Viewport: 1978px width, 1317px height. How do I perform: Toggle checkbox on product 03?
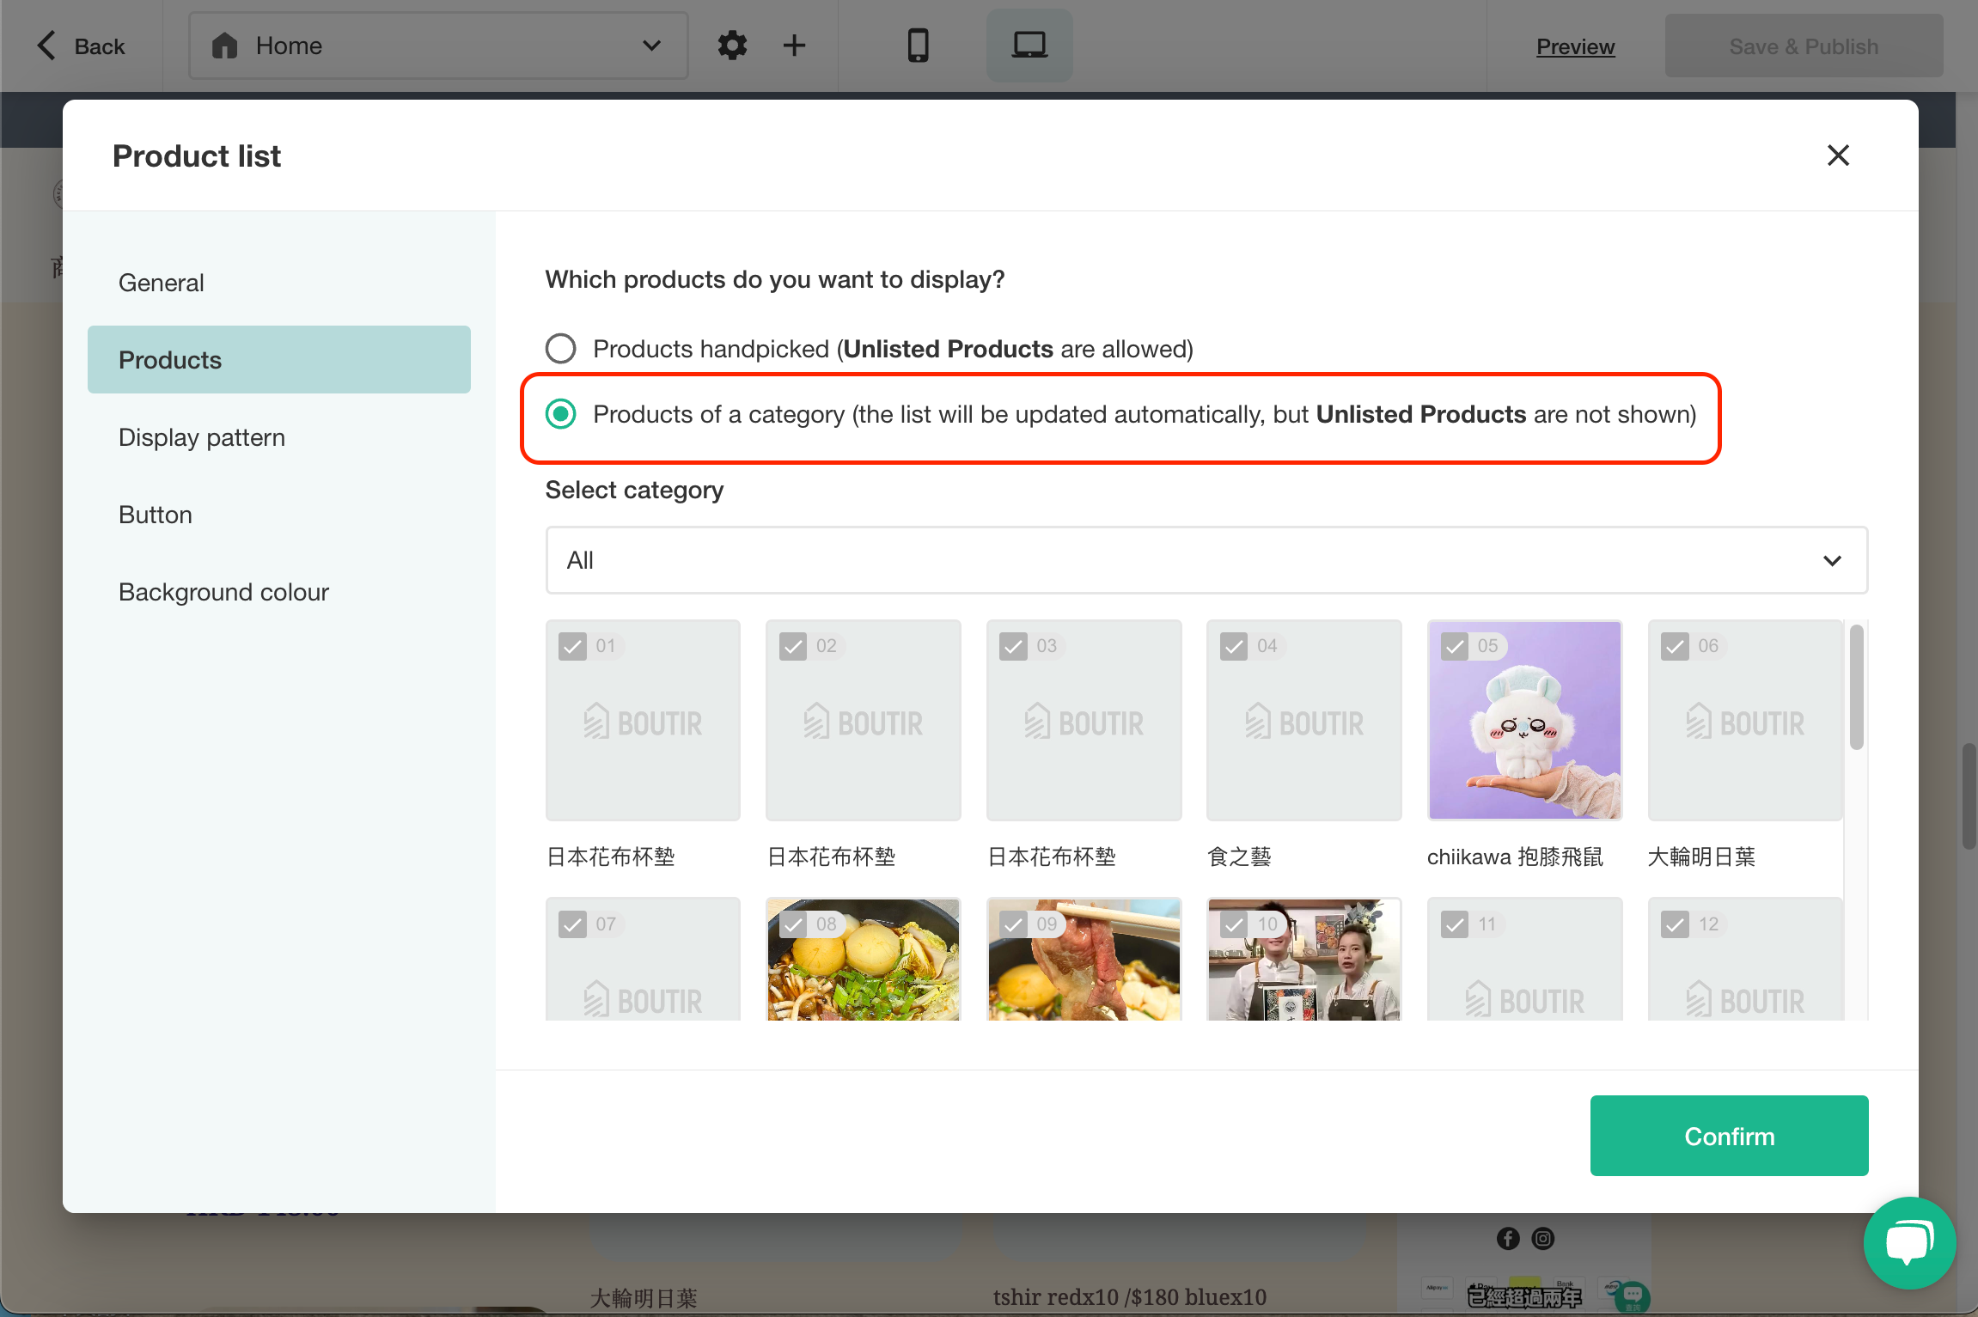point(1014,646)
